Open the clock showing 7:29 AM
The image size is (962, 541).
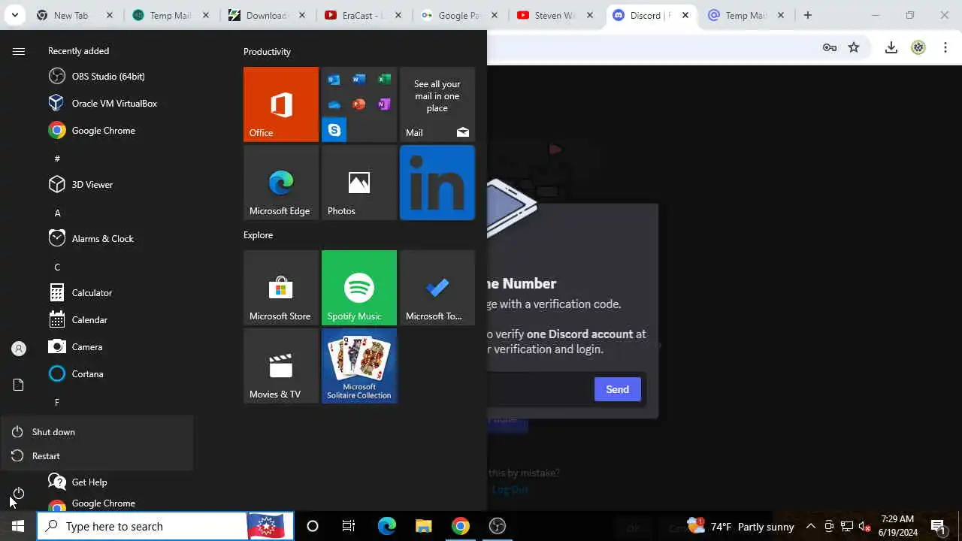[x=898, y=526]
